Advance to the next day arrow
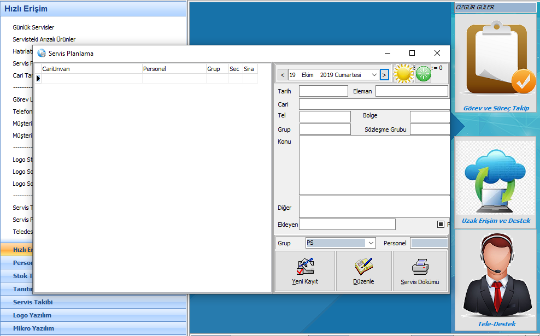This screenshot has height=336, width=540. pyautogui.click(x=384, y=75)
